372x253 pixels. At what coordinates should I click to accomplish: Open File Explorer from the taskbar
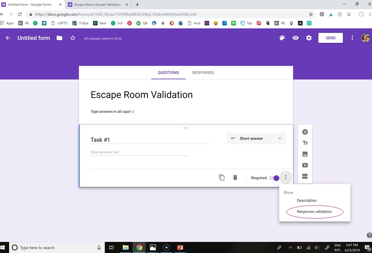125,248
